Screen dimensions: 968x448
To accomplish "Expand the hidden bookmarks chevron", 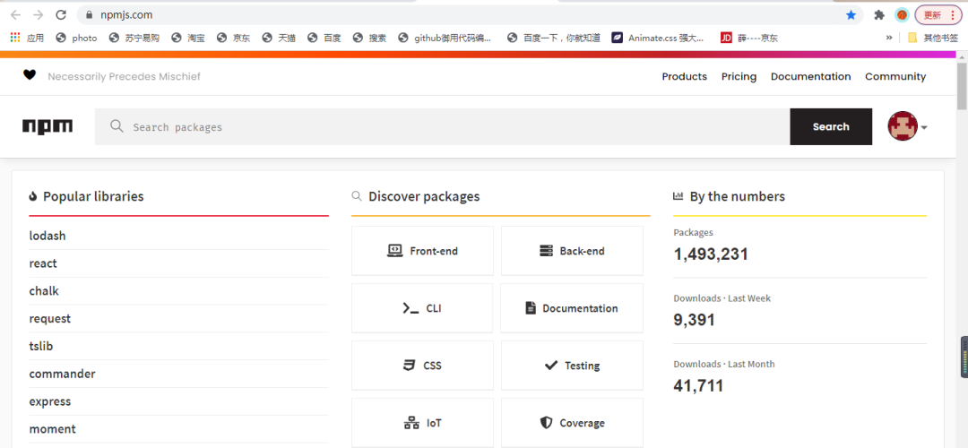I will pyautogui.click(x=889, y=38).
